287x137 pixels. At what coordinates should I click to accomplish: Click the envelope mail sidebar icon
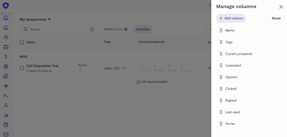click(x=6, y=135)
